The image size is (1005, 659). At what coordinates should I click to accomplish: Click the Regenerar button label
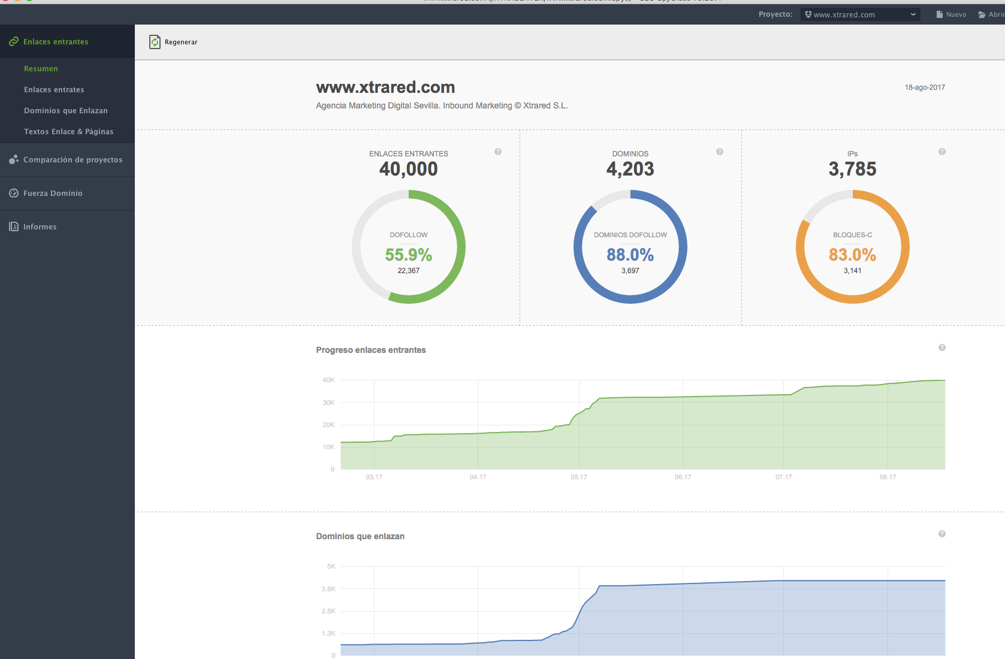[x=181, y=42]
